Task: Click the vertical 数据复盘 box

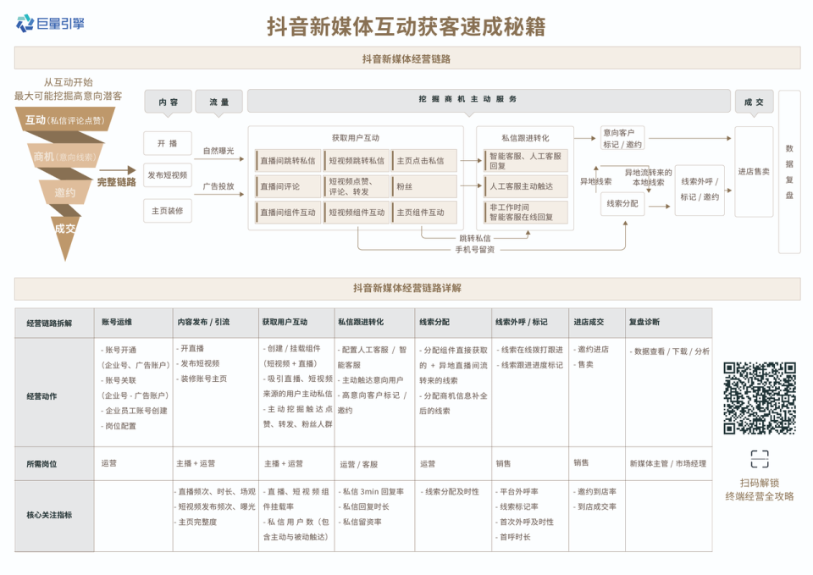Action: (789, 172)
